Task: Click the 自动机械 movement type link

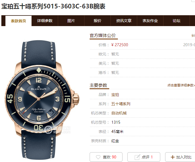Action: tap(119, 113)
